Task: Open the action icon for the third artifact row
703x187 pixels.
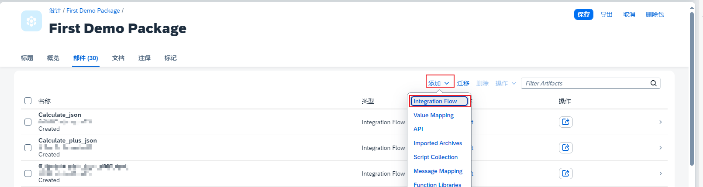Action: [x=565, y=173]
